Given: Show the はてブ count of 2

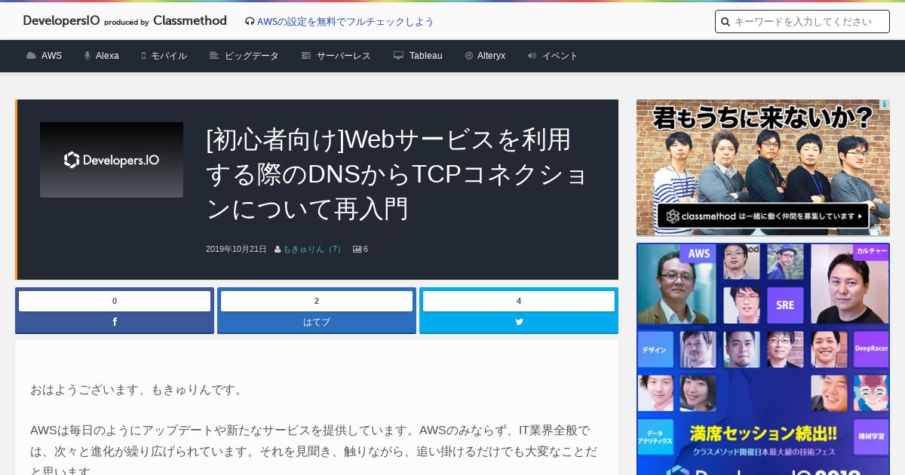Looking at the screenshot, I should [x=317, y=301].
